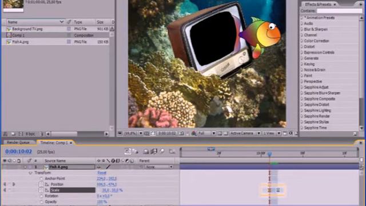Open the Parent None dropdown for Fish A.png

pos(159,167)
